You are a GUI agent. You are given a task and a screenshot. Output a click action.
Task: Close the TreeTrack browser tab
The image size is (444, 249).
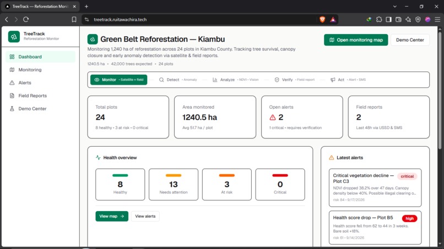[x=74, y=6]
